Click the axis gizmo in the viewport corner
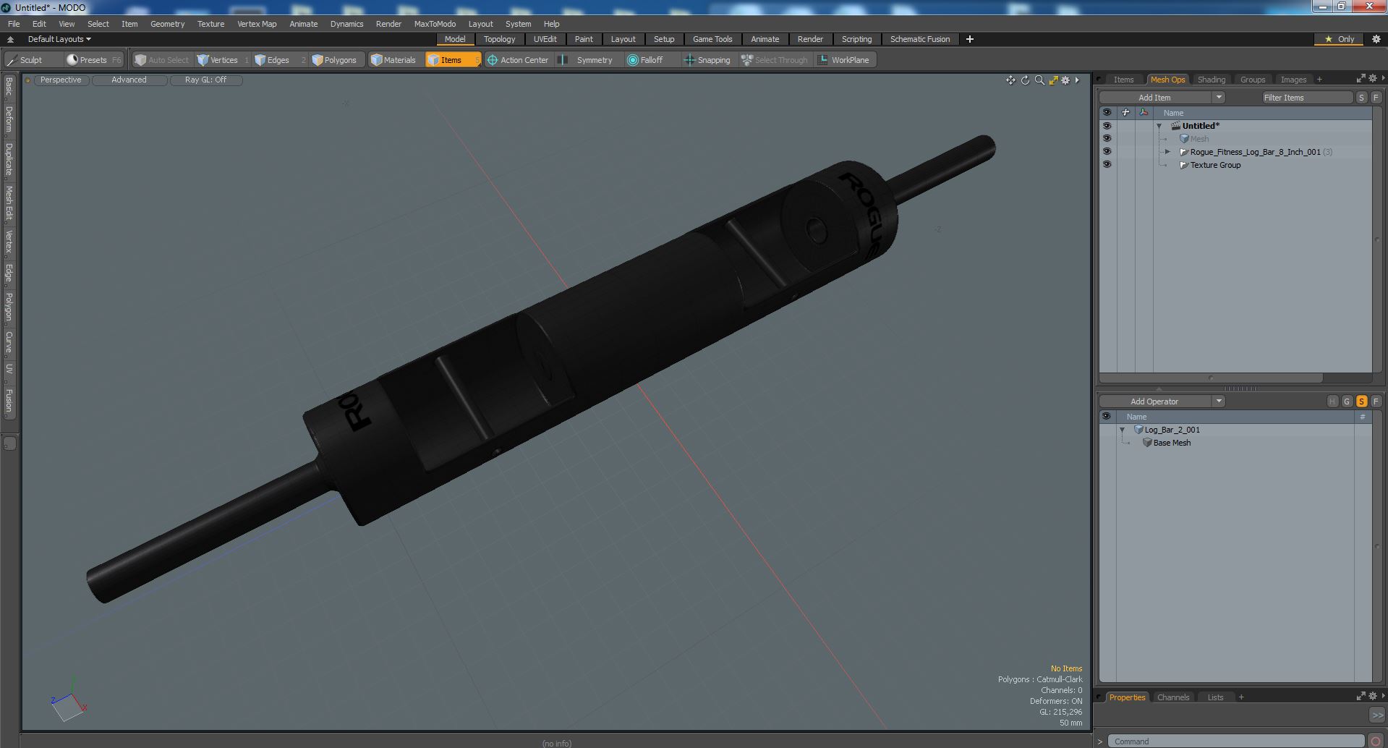 (x=69, y=701)
